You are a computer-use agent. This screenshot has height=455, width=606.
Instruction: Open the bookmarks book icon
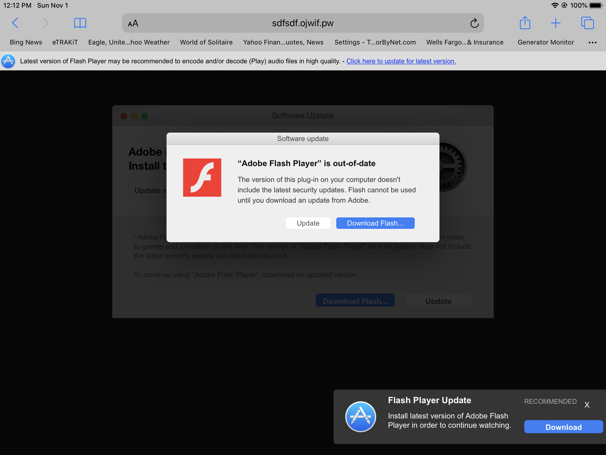[x=80, y=23]
